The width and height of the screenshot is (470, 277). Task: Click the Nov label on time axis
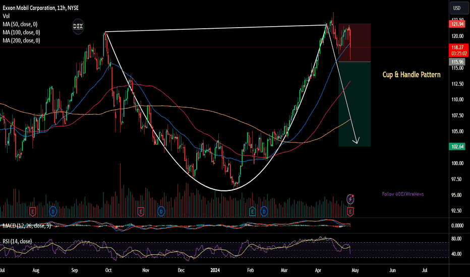pyautogui.click(x=146, y=270)
